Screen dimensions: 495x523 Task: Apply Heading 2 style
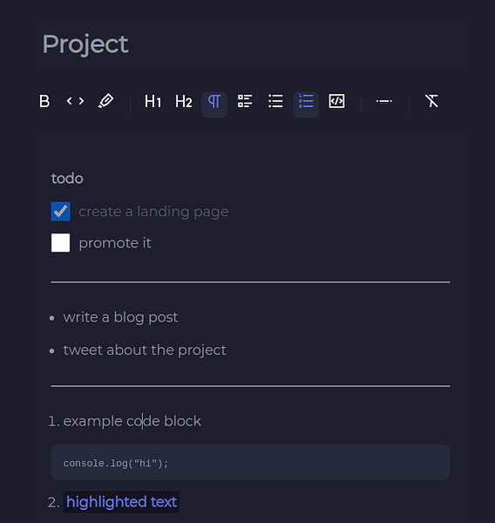184,101
